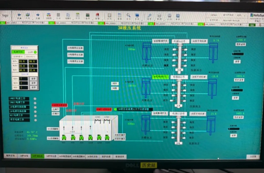Open the help question-mark icon in toolbar
264x173 pixels.
pos(178,16)
